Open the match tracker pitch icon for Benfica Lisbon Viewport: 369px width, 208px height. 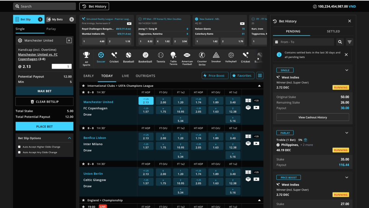pyautogui.click(x=248, y=136)
